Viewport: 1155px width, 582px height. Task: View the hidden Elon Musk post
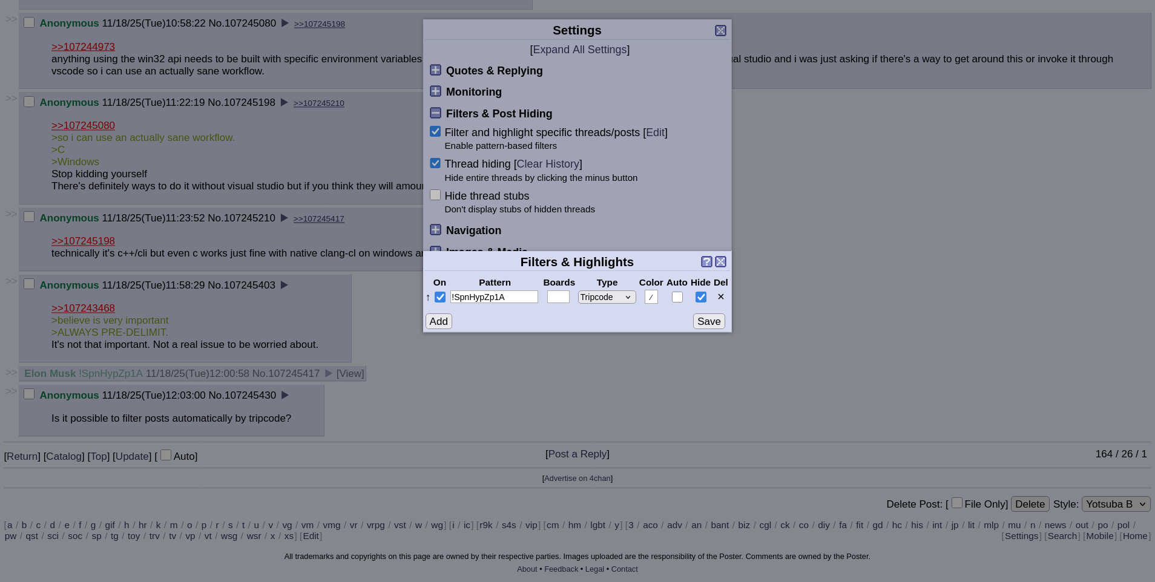pos(350,373)
